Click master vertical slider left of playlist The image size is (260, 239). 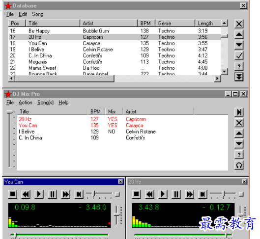10,139
